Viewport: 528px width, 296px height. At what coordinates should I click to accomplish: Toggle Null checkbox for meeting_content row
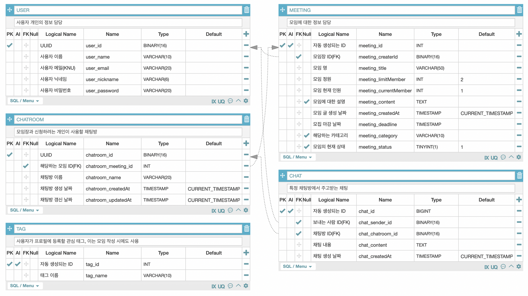coord(307,102)
